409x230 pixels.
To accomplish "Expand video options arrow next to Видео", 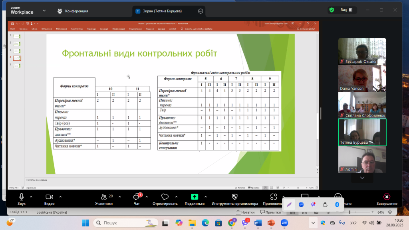I will (60, 196).
